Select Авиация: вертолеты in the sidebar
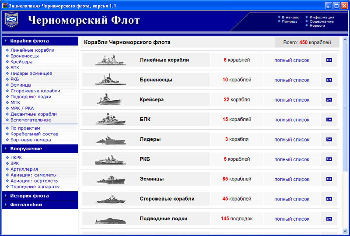This screenshot has height=236, width=350. click(35, 180)
